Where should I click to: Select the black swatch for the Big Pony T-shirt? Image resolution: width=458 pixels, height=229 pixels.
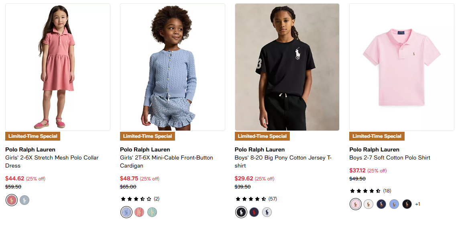click(x=241, y=212)
